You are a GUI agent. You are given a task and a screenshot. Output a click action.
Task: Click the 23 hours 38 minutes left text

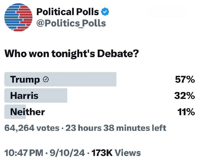116,128
